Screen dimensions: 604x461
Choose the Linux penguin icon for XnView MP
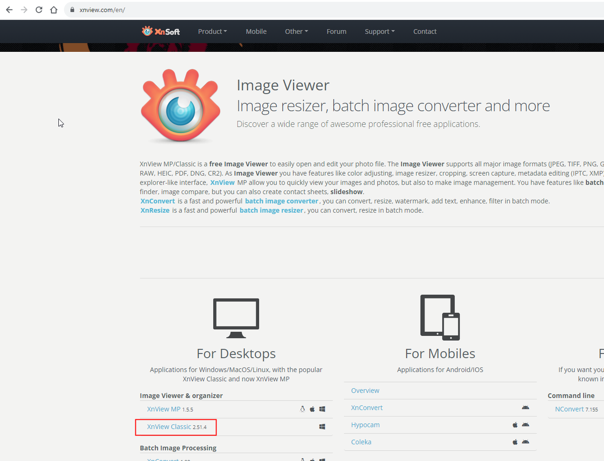click(x=303, y=409)
